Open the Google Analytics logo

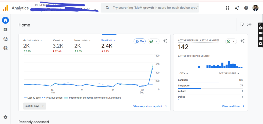click(5, 8)
